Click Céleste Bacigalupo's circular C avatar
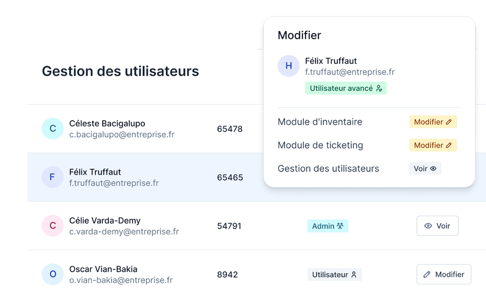The height and width of the screenshot is (291, 486). click(52, 129)
